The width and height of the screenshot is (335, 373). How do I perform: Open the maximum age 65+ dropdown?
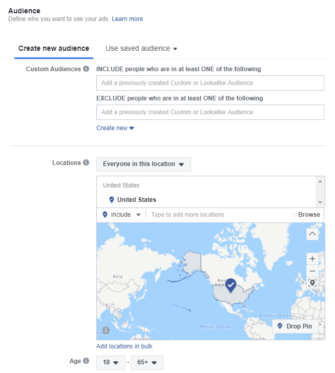(147, 363)
